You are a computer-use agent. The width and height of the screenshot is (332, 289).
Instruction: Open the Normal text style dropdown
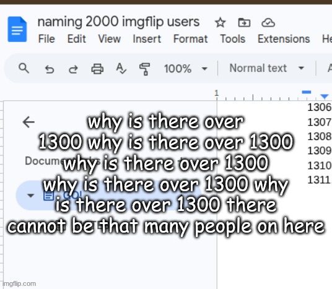[267, 68]
